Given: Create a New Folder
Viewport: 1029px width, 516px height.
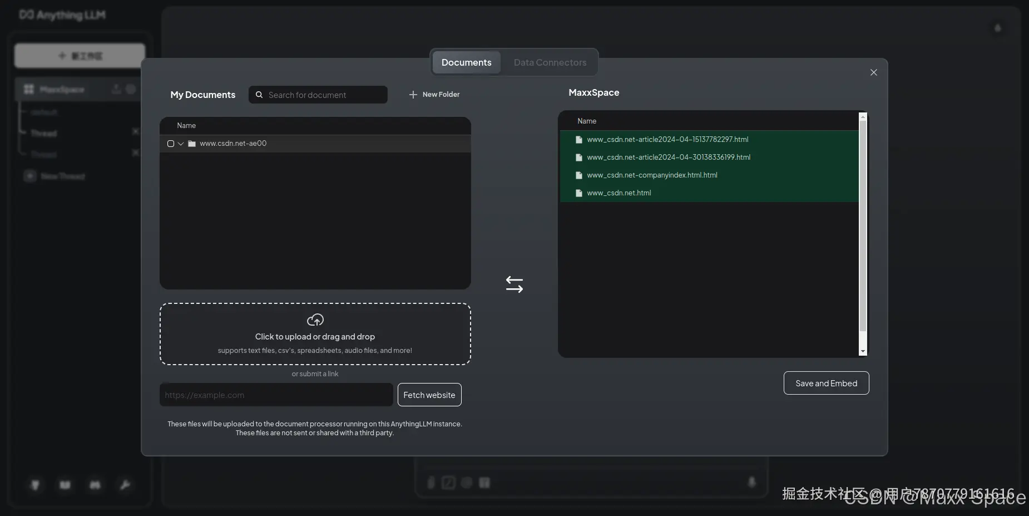Looking at the screenshot, I should [x=434, y=95].
